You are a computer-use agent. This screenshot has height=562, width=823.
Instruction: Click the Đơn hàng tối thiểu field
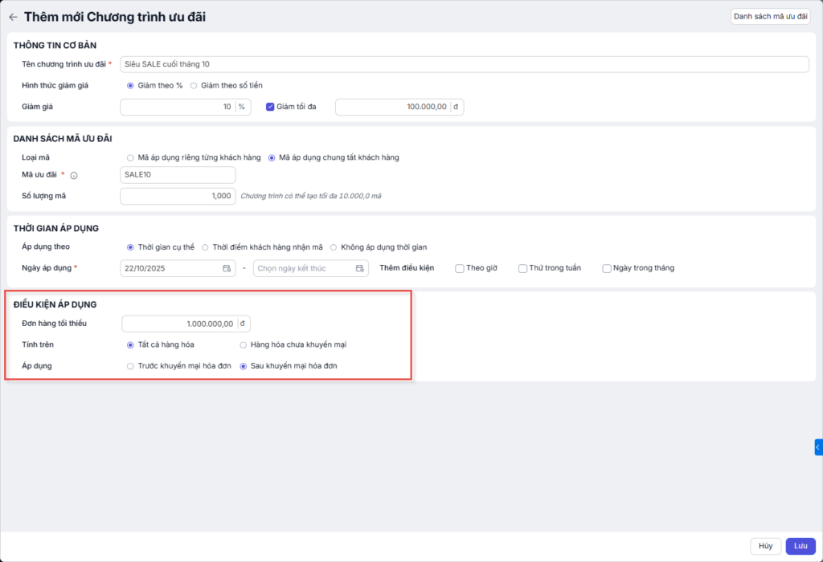[180, 324]
